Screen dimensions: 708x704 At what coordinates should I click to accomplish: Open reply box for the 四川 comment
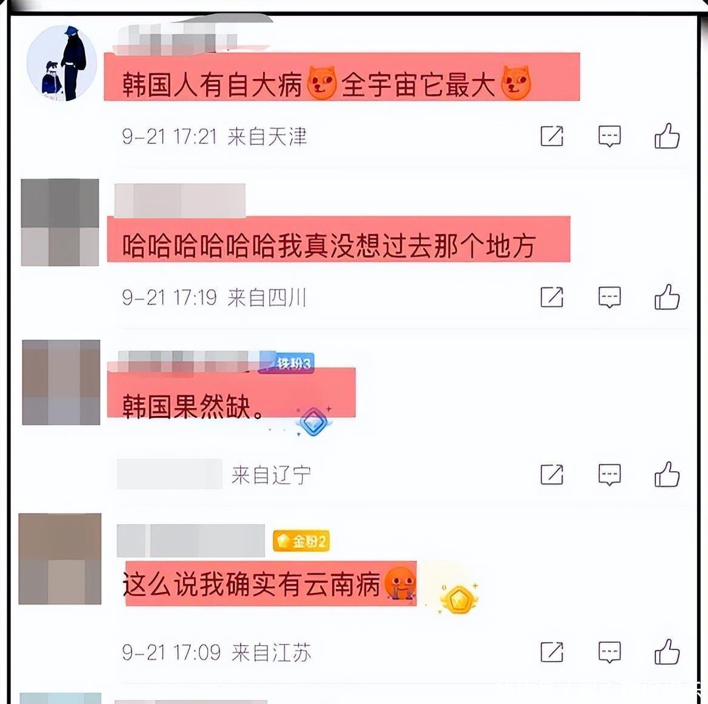(609, 297)
